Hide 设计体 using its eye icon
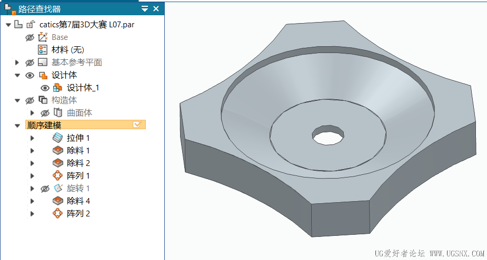This screenshot has height=260, width=487. [x=29, y=75]
